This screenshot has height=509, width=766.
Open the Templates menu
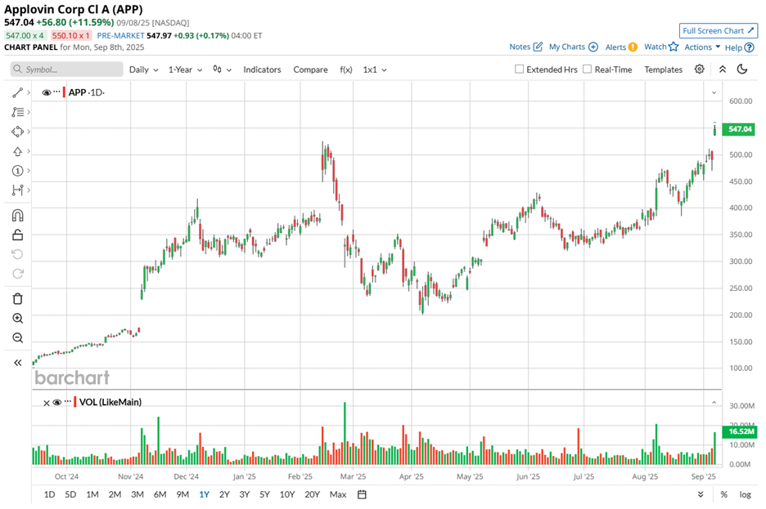click(x=664, y=69)
